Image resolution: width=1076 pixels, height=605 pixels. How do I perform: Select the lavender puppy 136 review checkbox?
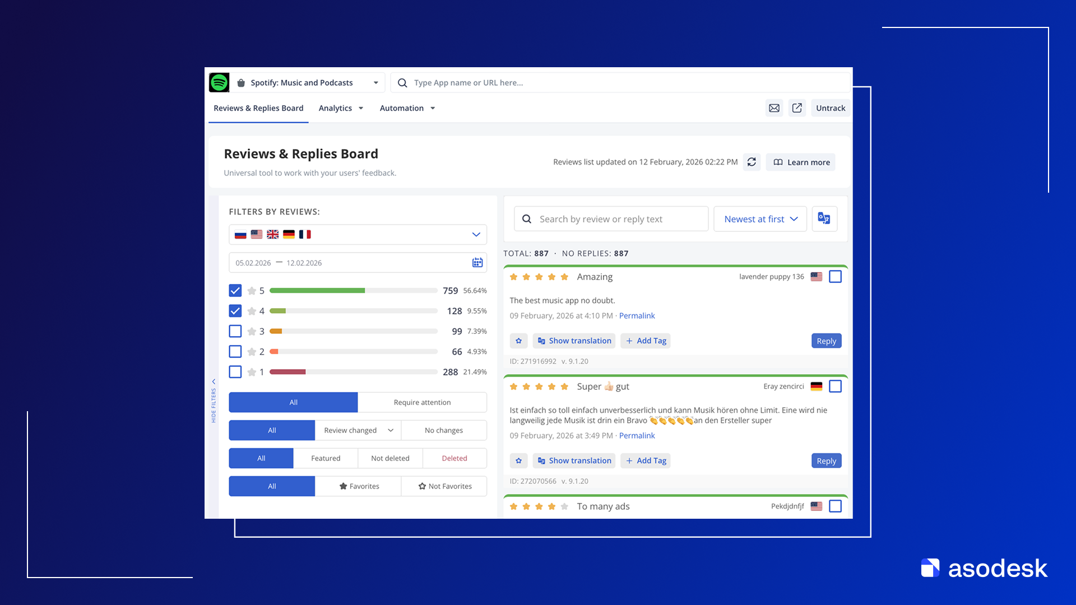coord(835,277)
